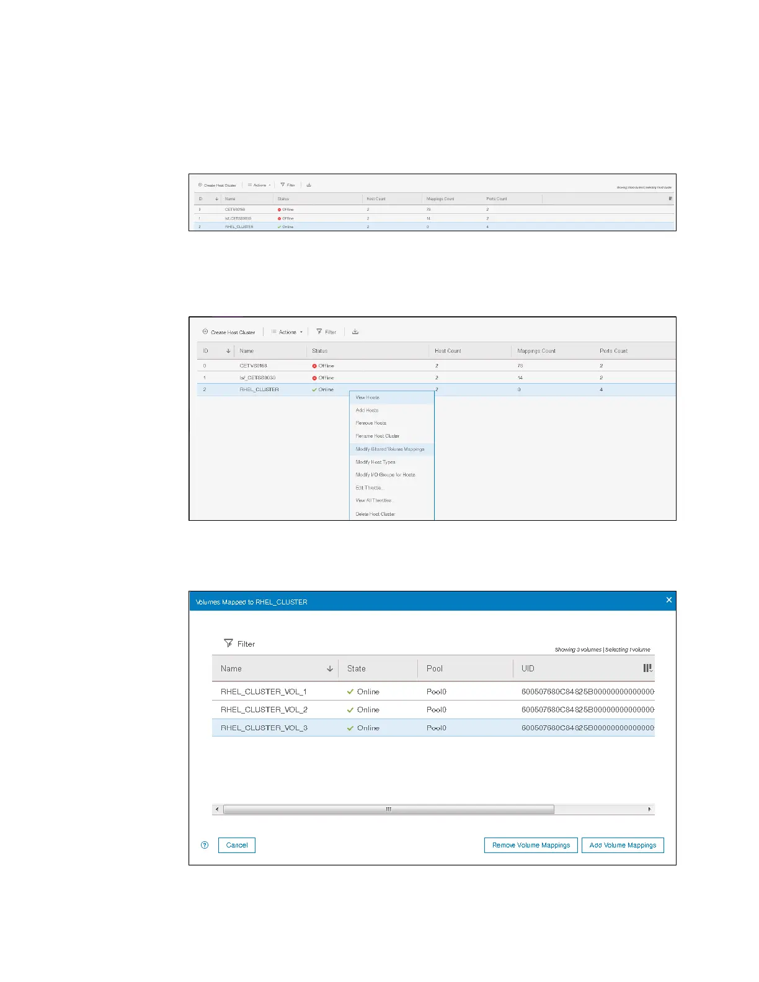Click right arrow of the dialog horizontal scrollbar
Image resolution: width=759 pixels, height=982 pixels.
point(650,809)
